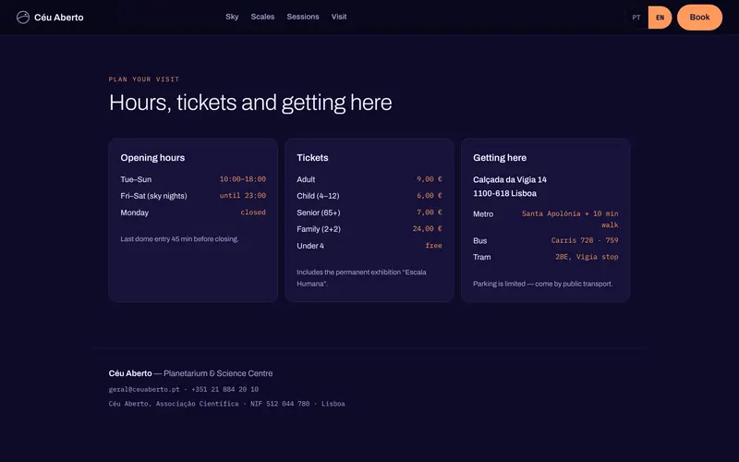Click the Metro row label
739x462 pixels.
click(483, 214)
